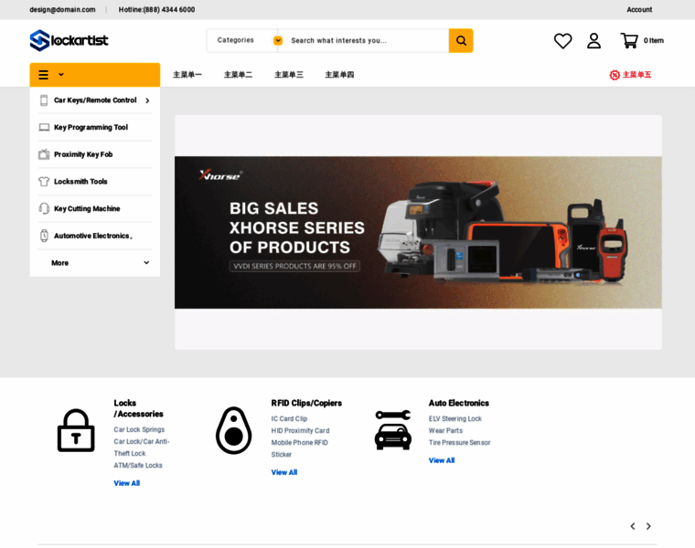Click the RFID Clips/Copiers heading
The image size is (695, 548).
pyautogui.click(x=306, y=404)
